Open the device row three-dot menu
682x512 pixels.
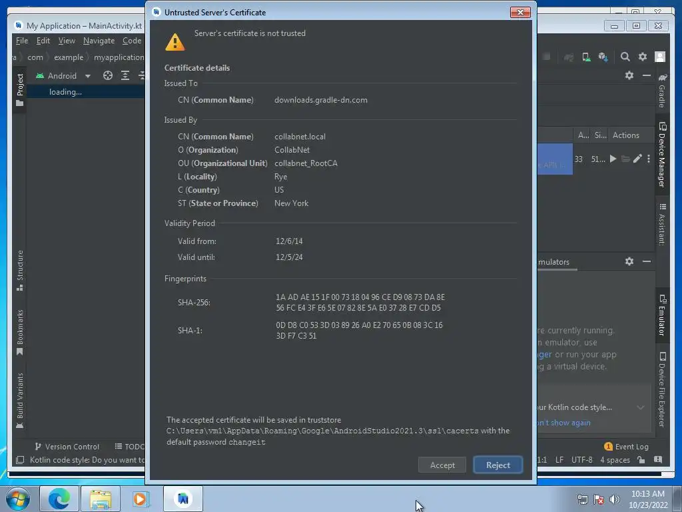click(x=649, y=159)
